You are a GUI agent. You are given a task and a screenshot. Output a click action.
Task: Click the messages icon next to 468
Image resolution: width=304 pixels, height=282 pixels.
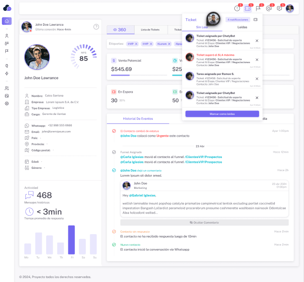coord(29,195)
